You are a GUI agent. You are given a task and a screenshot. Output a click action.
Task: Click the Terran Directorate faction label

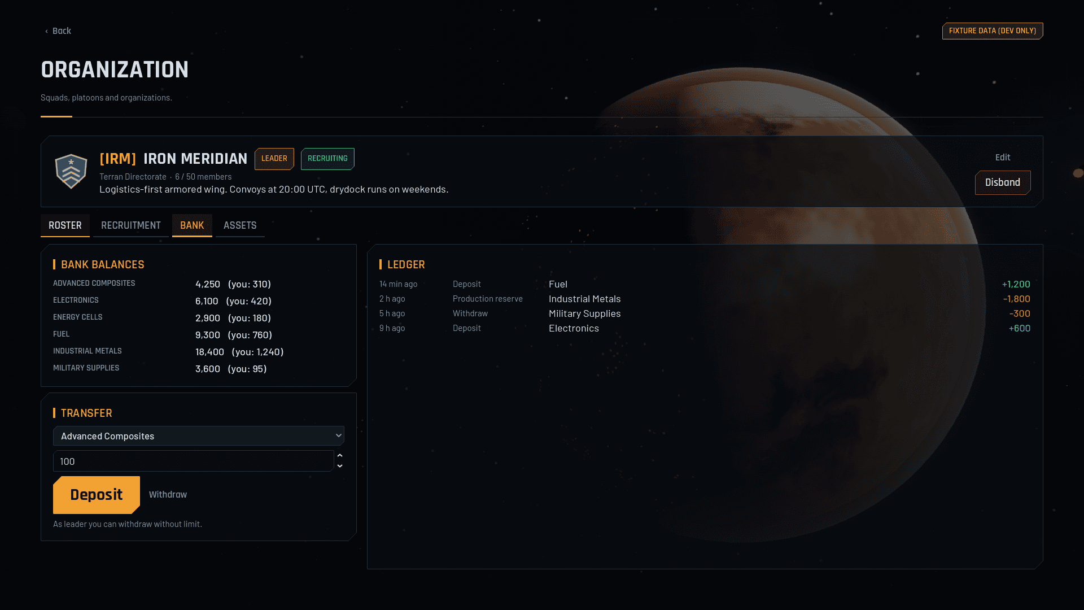(x=133, y=177)
